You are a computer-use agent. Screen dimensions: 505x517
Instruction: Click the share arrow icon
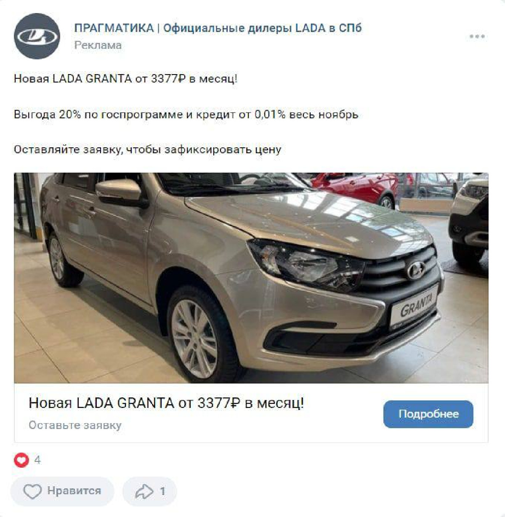pos(144,491)
